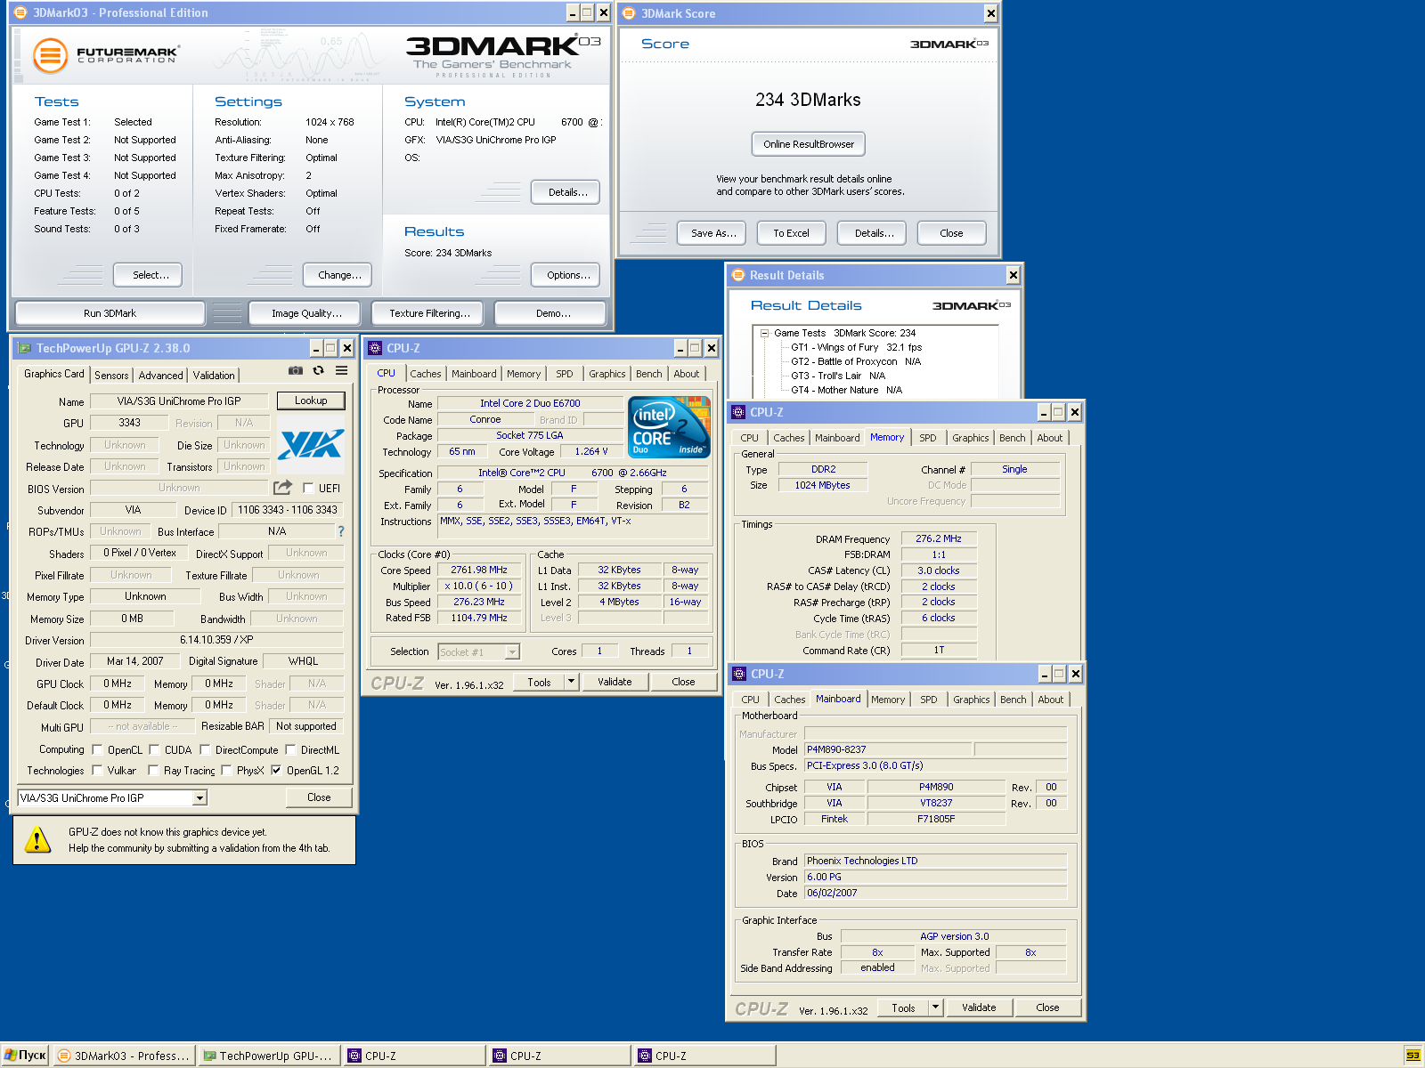This screenshot has width=1425, height=1068.
Task: Click the Bus Interface question mark
Action: tap(340, 531)
